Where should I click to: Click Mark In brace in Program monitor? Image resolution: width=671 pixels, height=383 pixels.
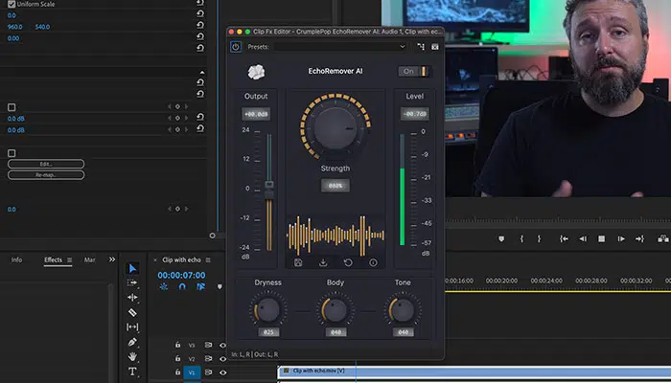521,239
